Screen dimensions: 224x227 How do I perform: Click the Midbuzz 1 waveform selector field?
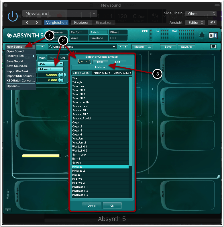tap(50, 69)
